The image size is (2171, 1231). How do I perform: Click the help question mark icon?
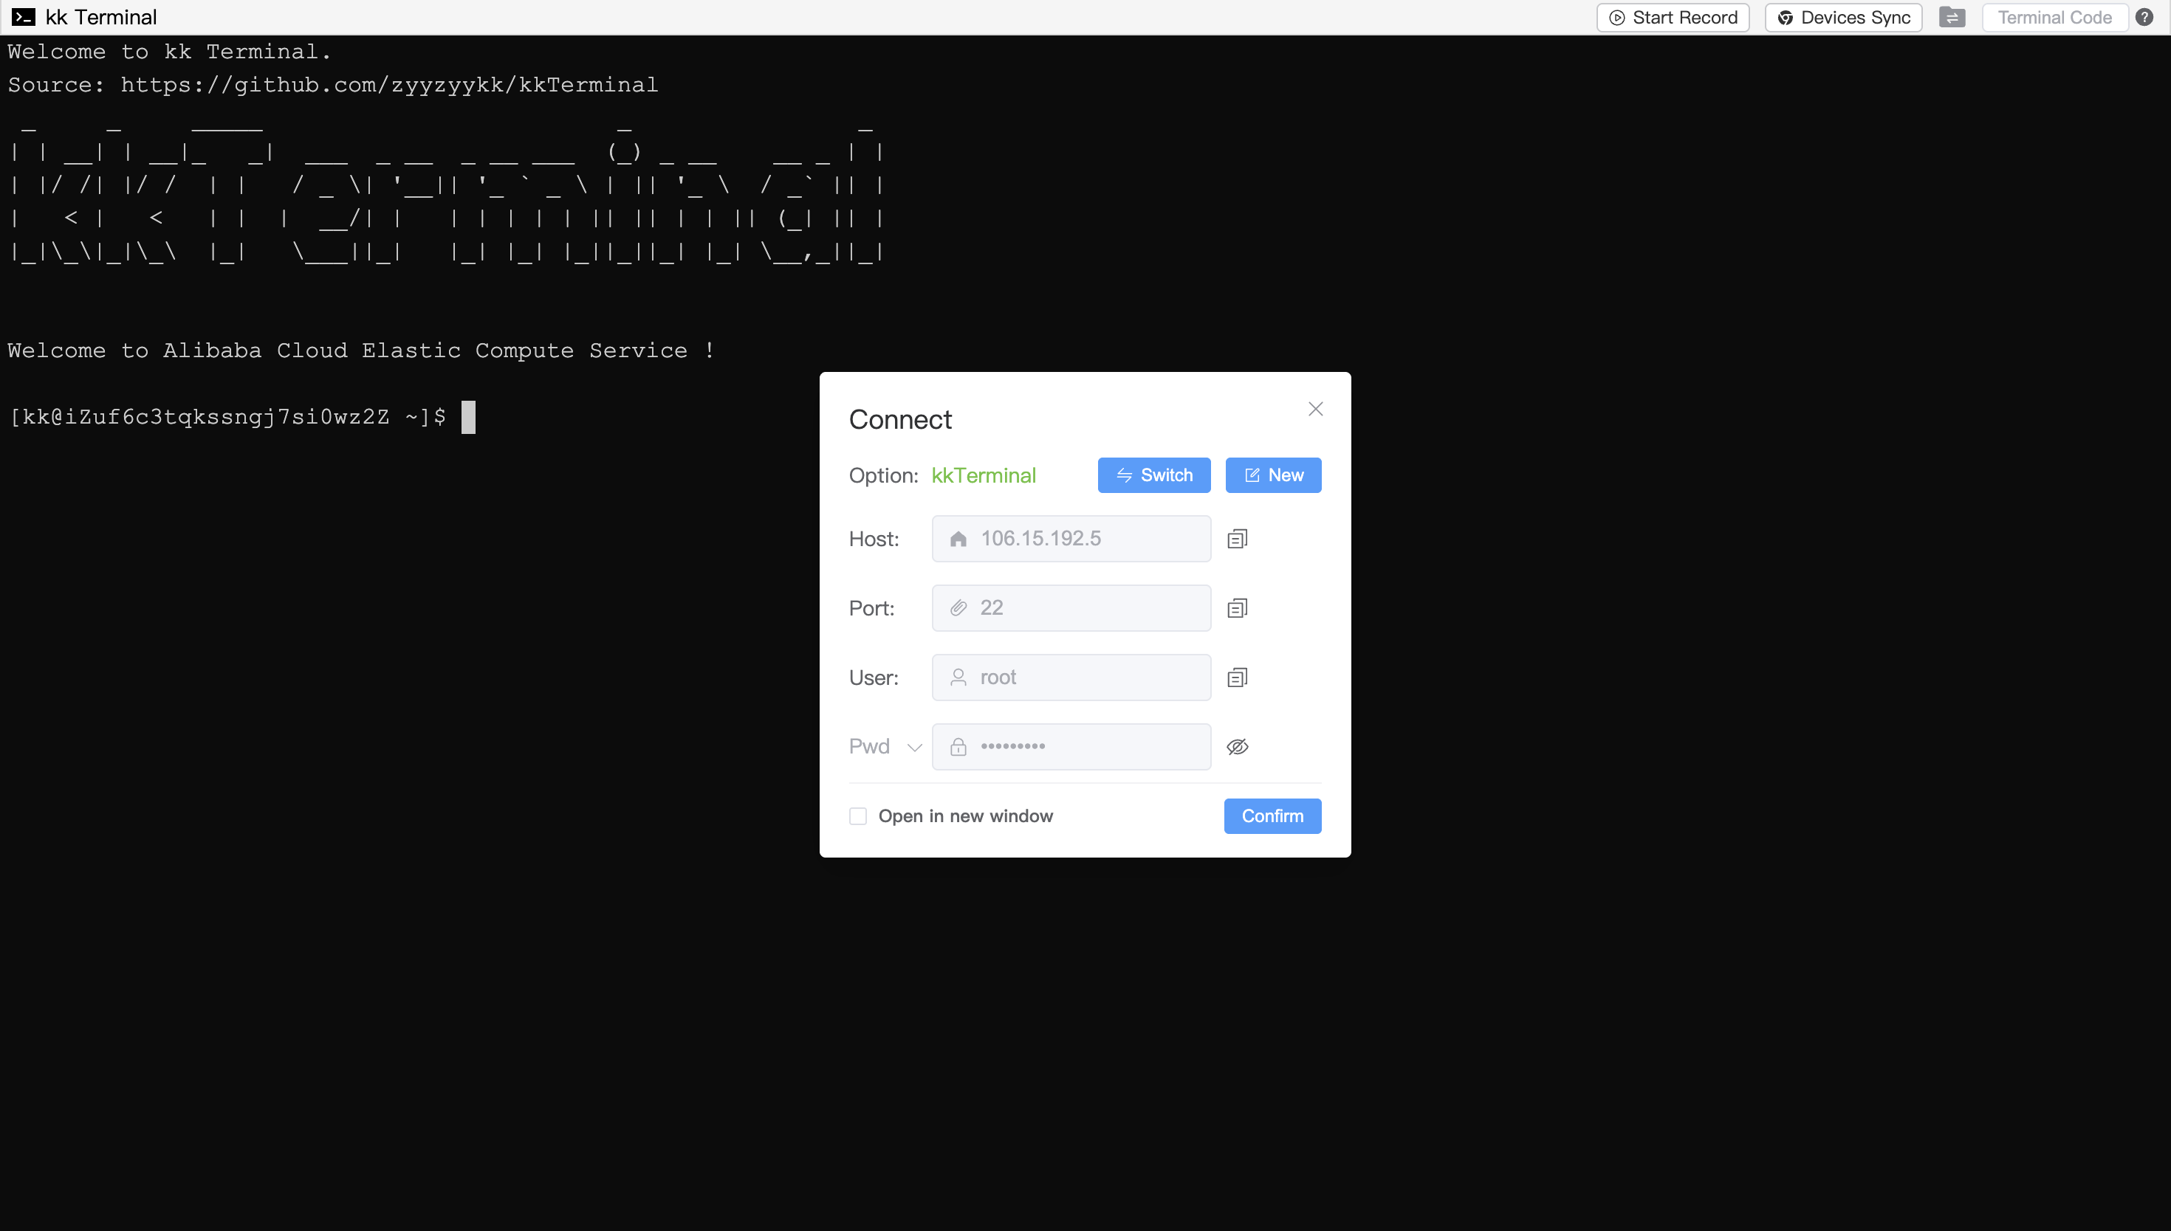(2144, 17)
